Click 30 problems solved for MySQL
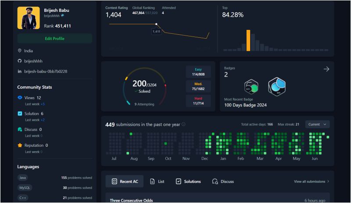Screen dimensions: 351x203 point(78,188)
